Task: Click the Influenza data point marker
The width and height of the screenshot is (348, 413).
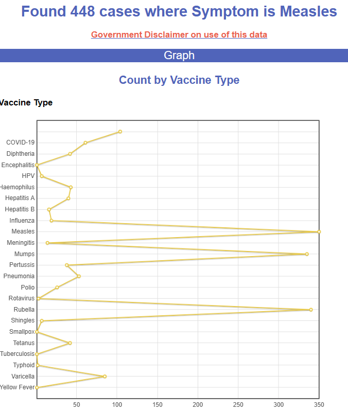Action: tap(51, 221)
